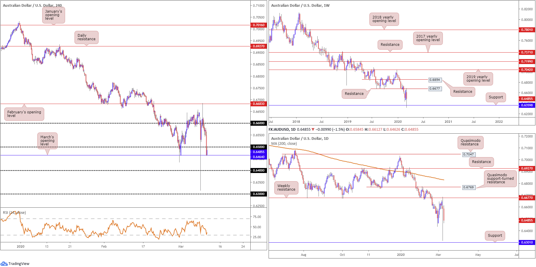Select the 0.63598 blue price label

pyautogui.click(x=527, y=105)
